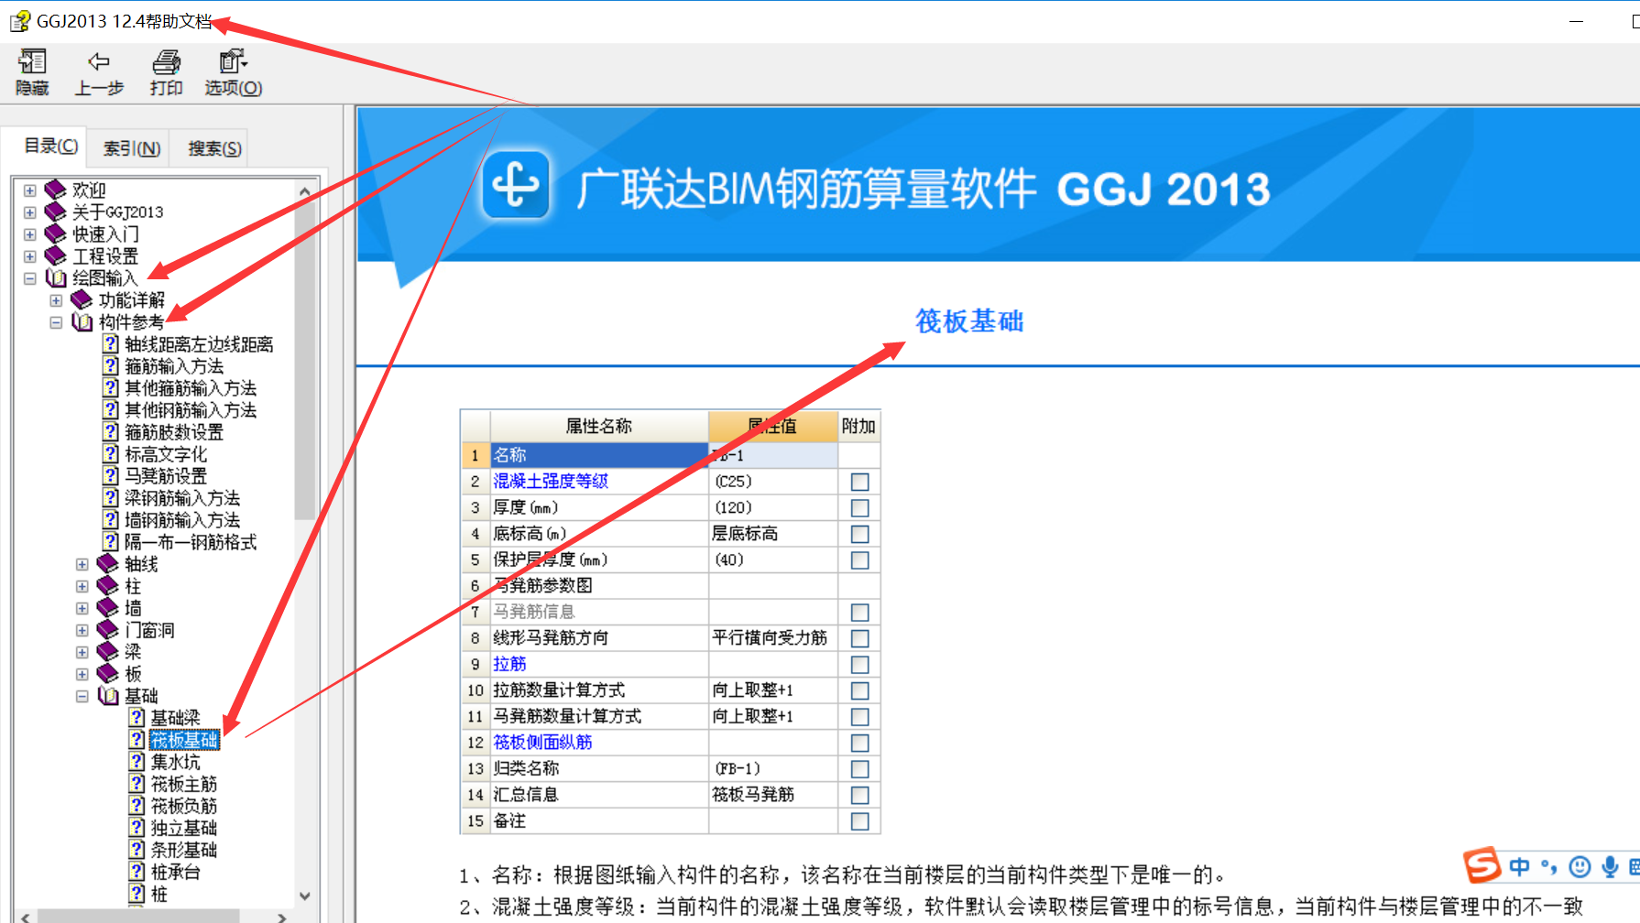1640x923 pixels.
Task: Click the tree panel scroll-up arrow
Action: (305, 191)
